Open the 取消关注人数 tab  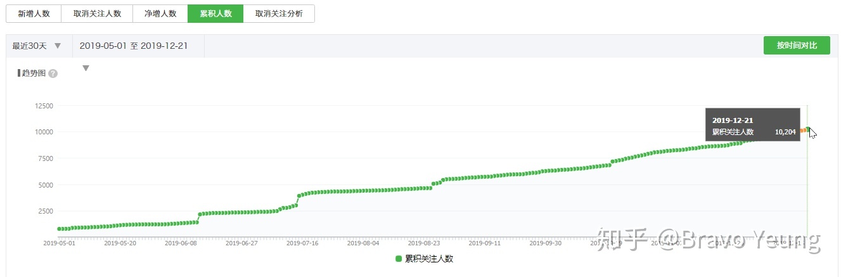tap(97, 13)
